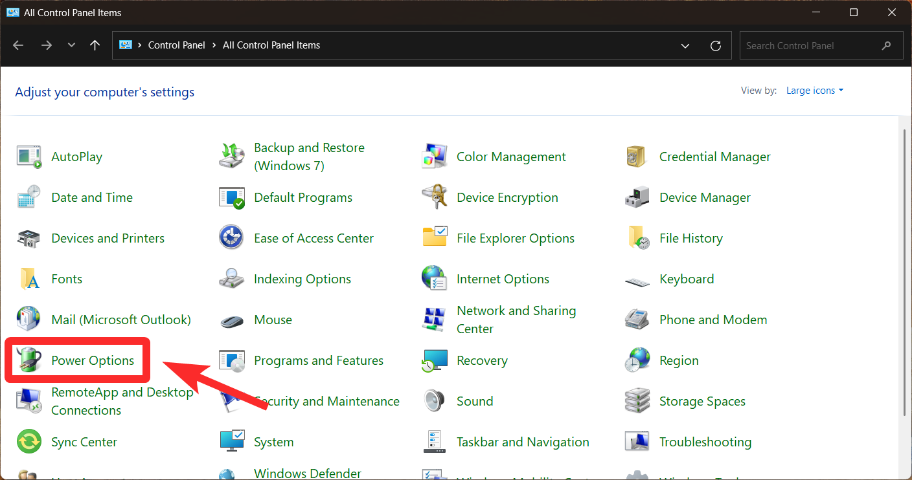Click the Device Manager icon
This screenshot has width=912, height=480.
tap(637, 197)
